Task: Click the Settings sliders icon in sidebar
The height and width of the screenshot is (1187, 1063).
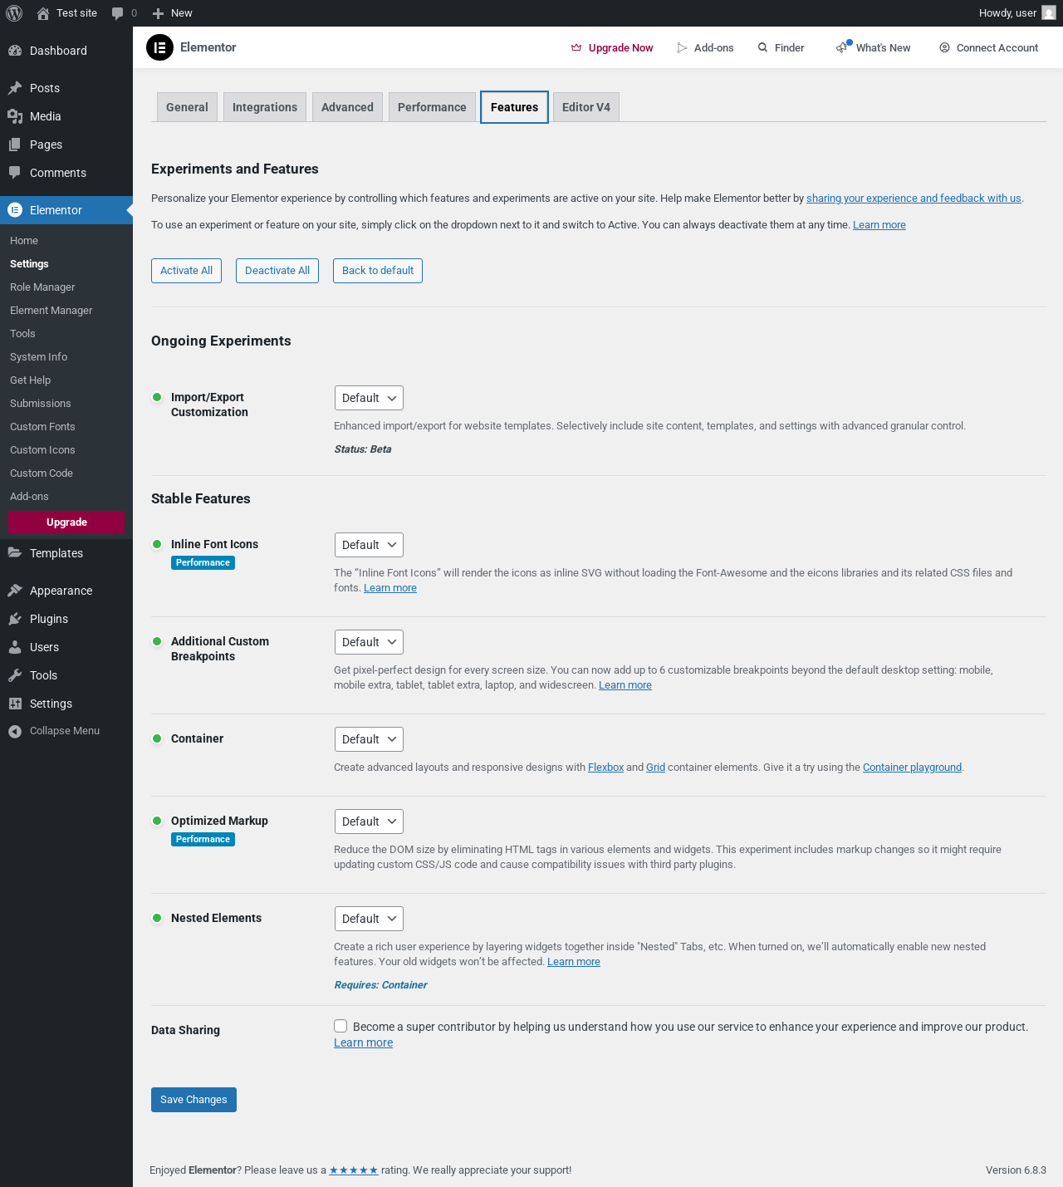Action: (x=15, y=704)
